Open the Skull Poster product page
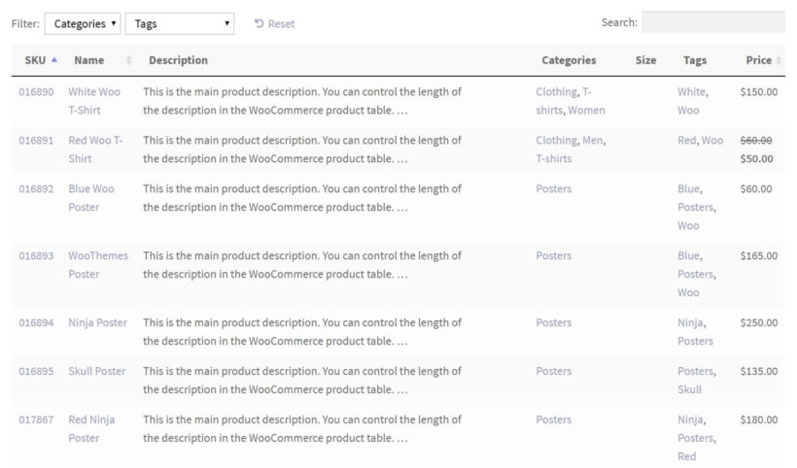Viewport: 797px width, 468px height. point(96,371)
